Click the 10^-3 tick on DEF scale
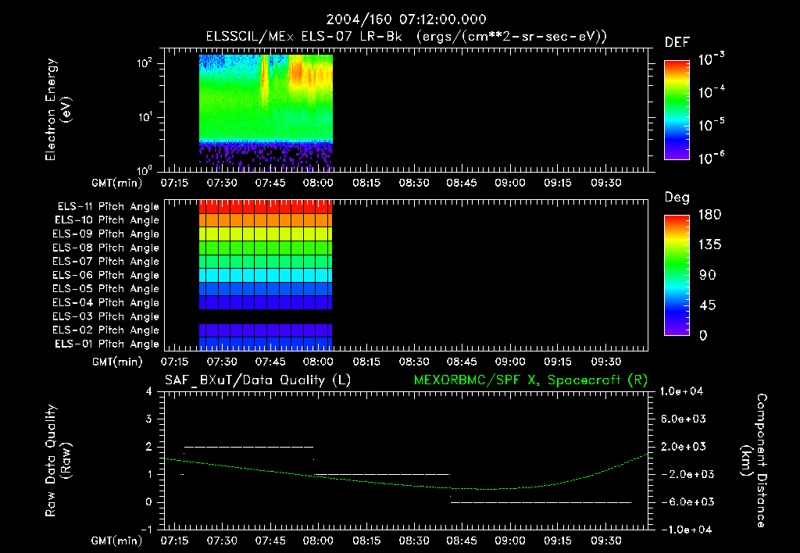Screen dimensions: 800x553 712,59
